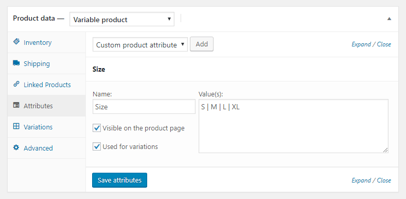Click the Name field containing Size
The image size is (406, 199).
pos(144,107)
